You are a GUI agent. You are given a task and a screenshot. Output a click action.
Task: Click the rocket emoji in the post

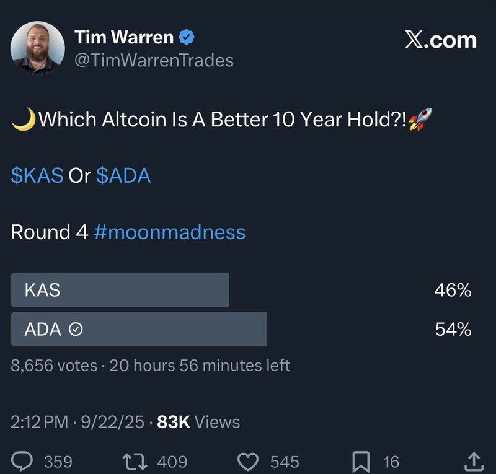(420, 119)
